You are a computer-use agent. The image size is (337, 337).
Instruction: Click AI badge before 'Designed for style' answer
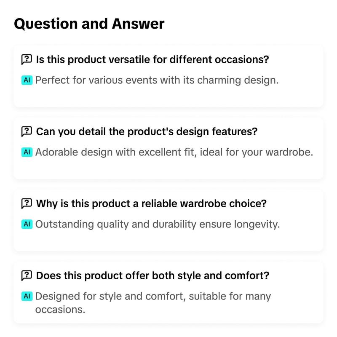click(27, 296)
